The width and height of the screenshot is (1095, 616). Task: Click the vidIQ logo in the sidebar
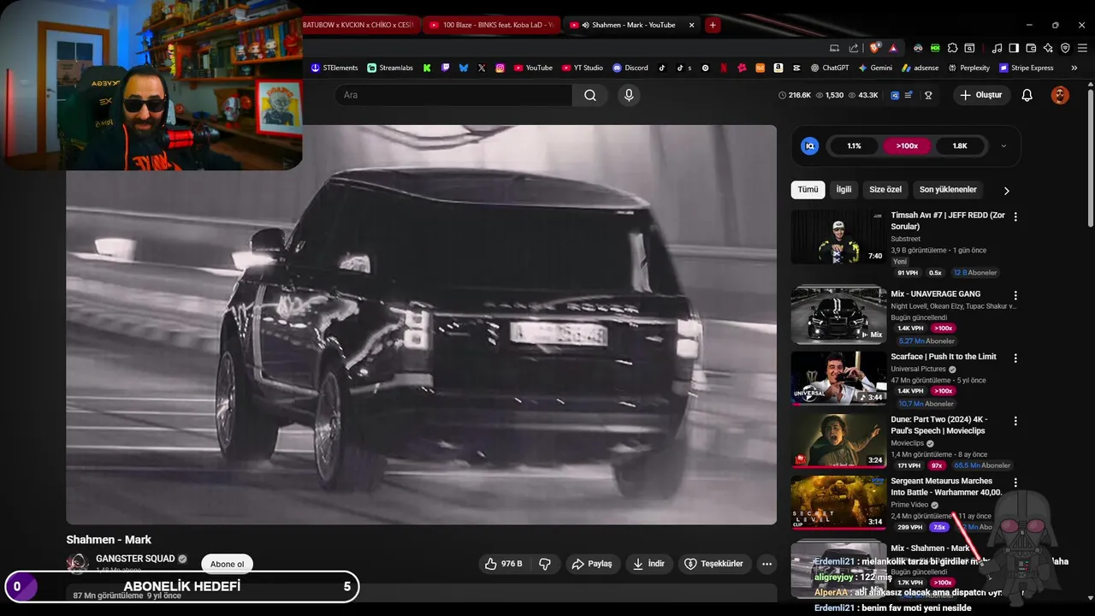click(x=809, y=146)
